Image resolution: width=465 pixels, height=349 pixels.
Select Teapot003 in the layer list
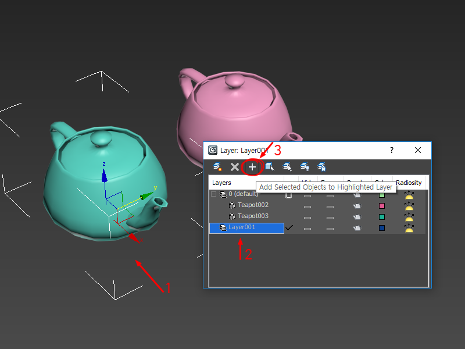coord(253,216)
